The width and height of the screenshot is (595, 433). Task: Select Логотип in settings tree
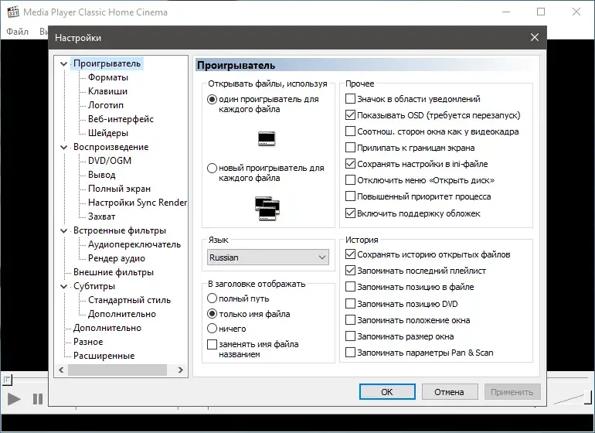106,105
